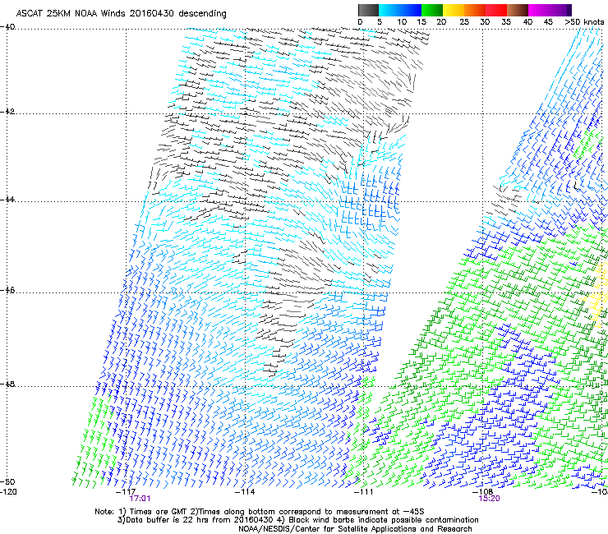The image size is (608, 534).
Task: Click the '10' label under the color bar
Action: point(402,21)
